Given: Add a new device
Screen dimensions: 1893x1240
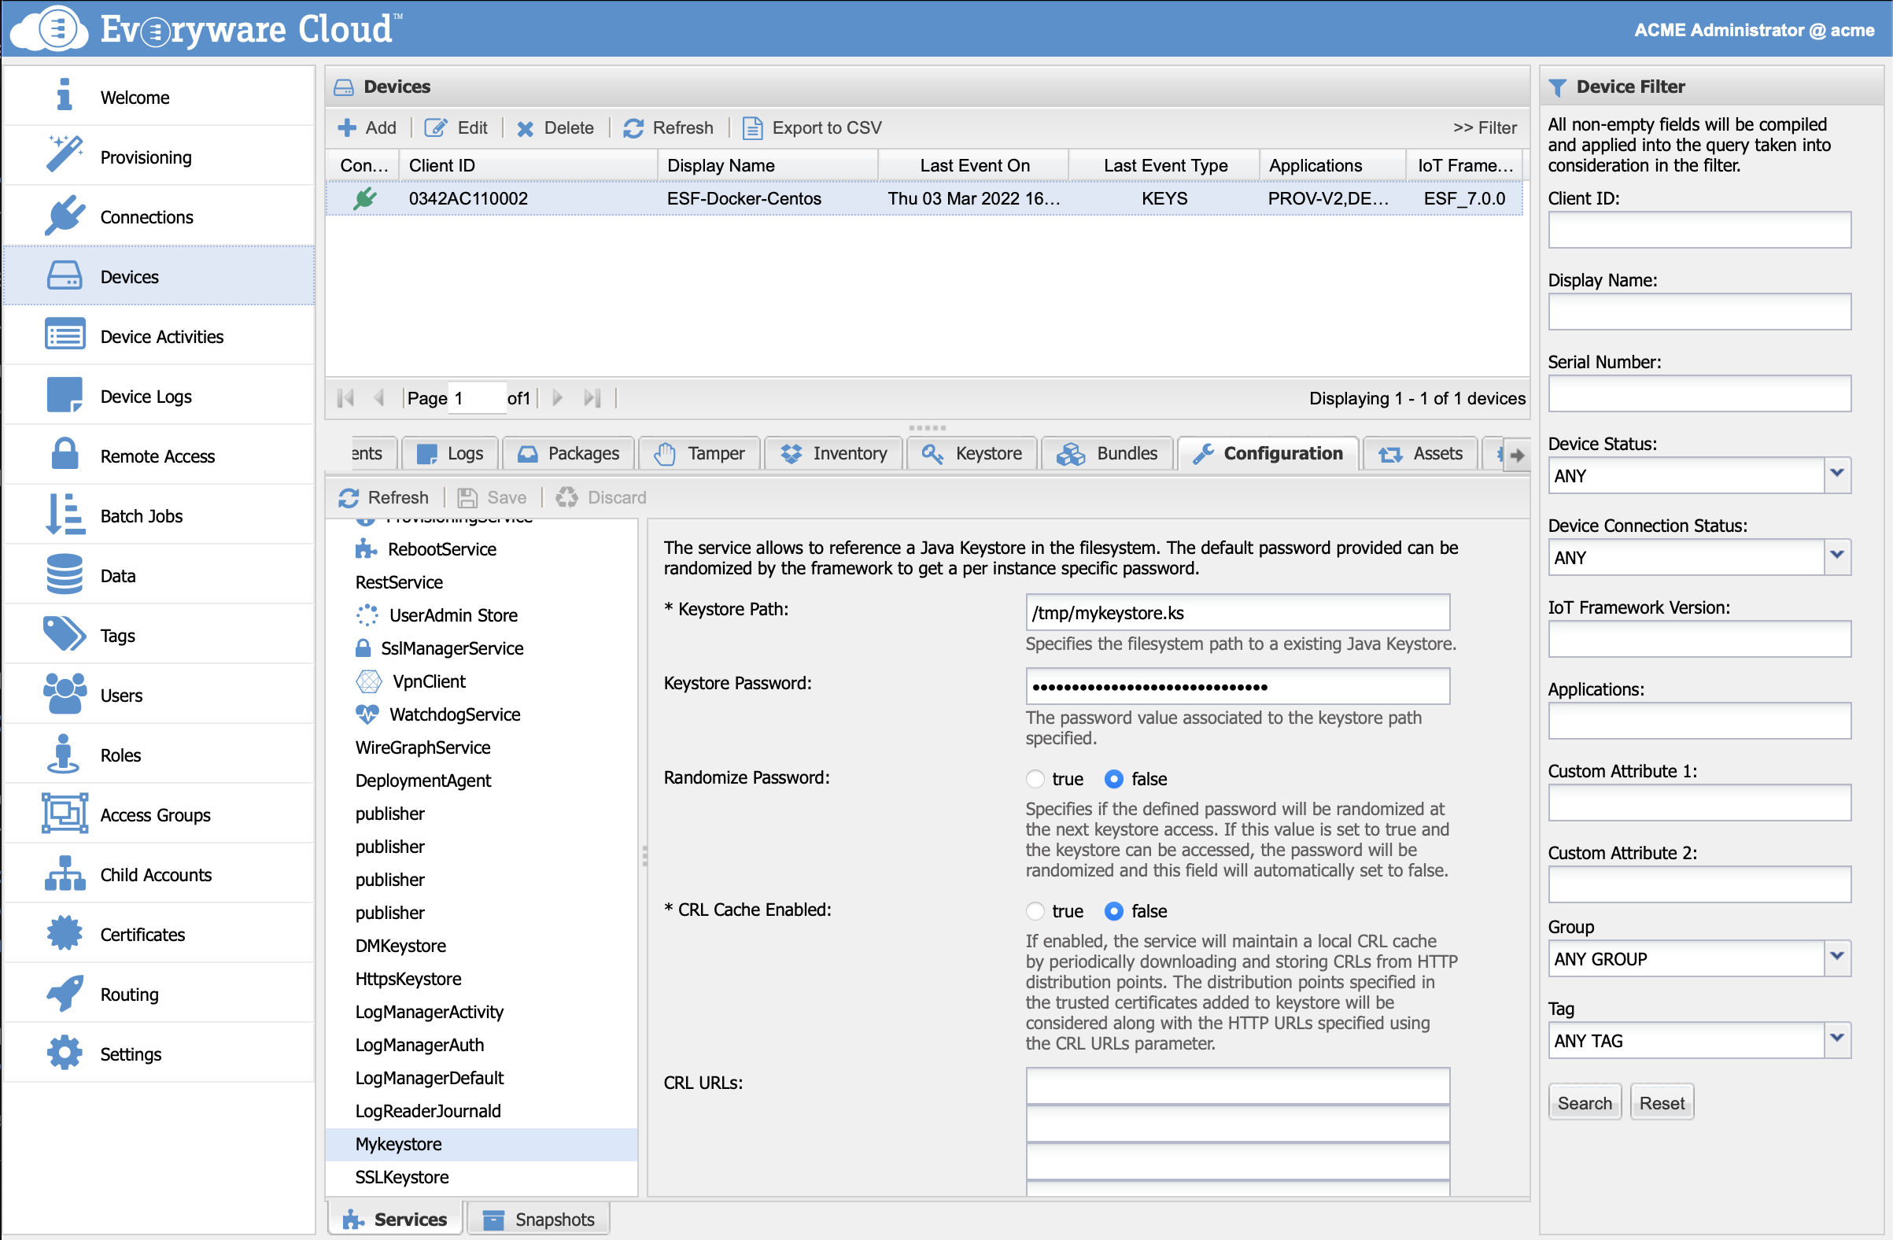Looking at the screenshot, I should point(367,127).
